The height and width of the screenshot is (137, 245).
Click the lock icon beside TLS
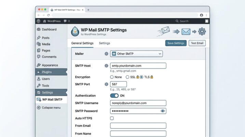[x=152, y=77]
